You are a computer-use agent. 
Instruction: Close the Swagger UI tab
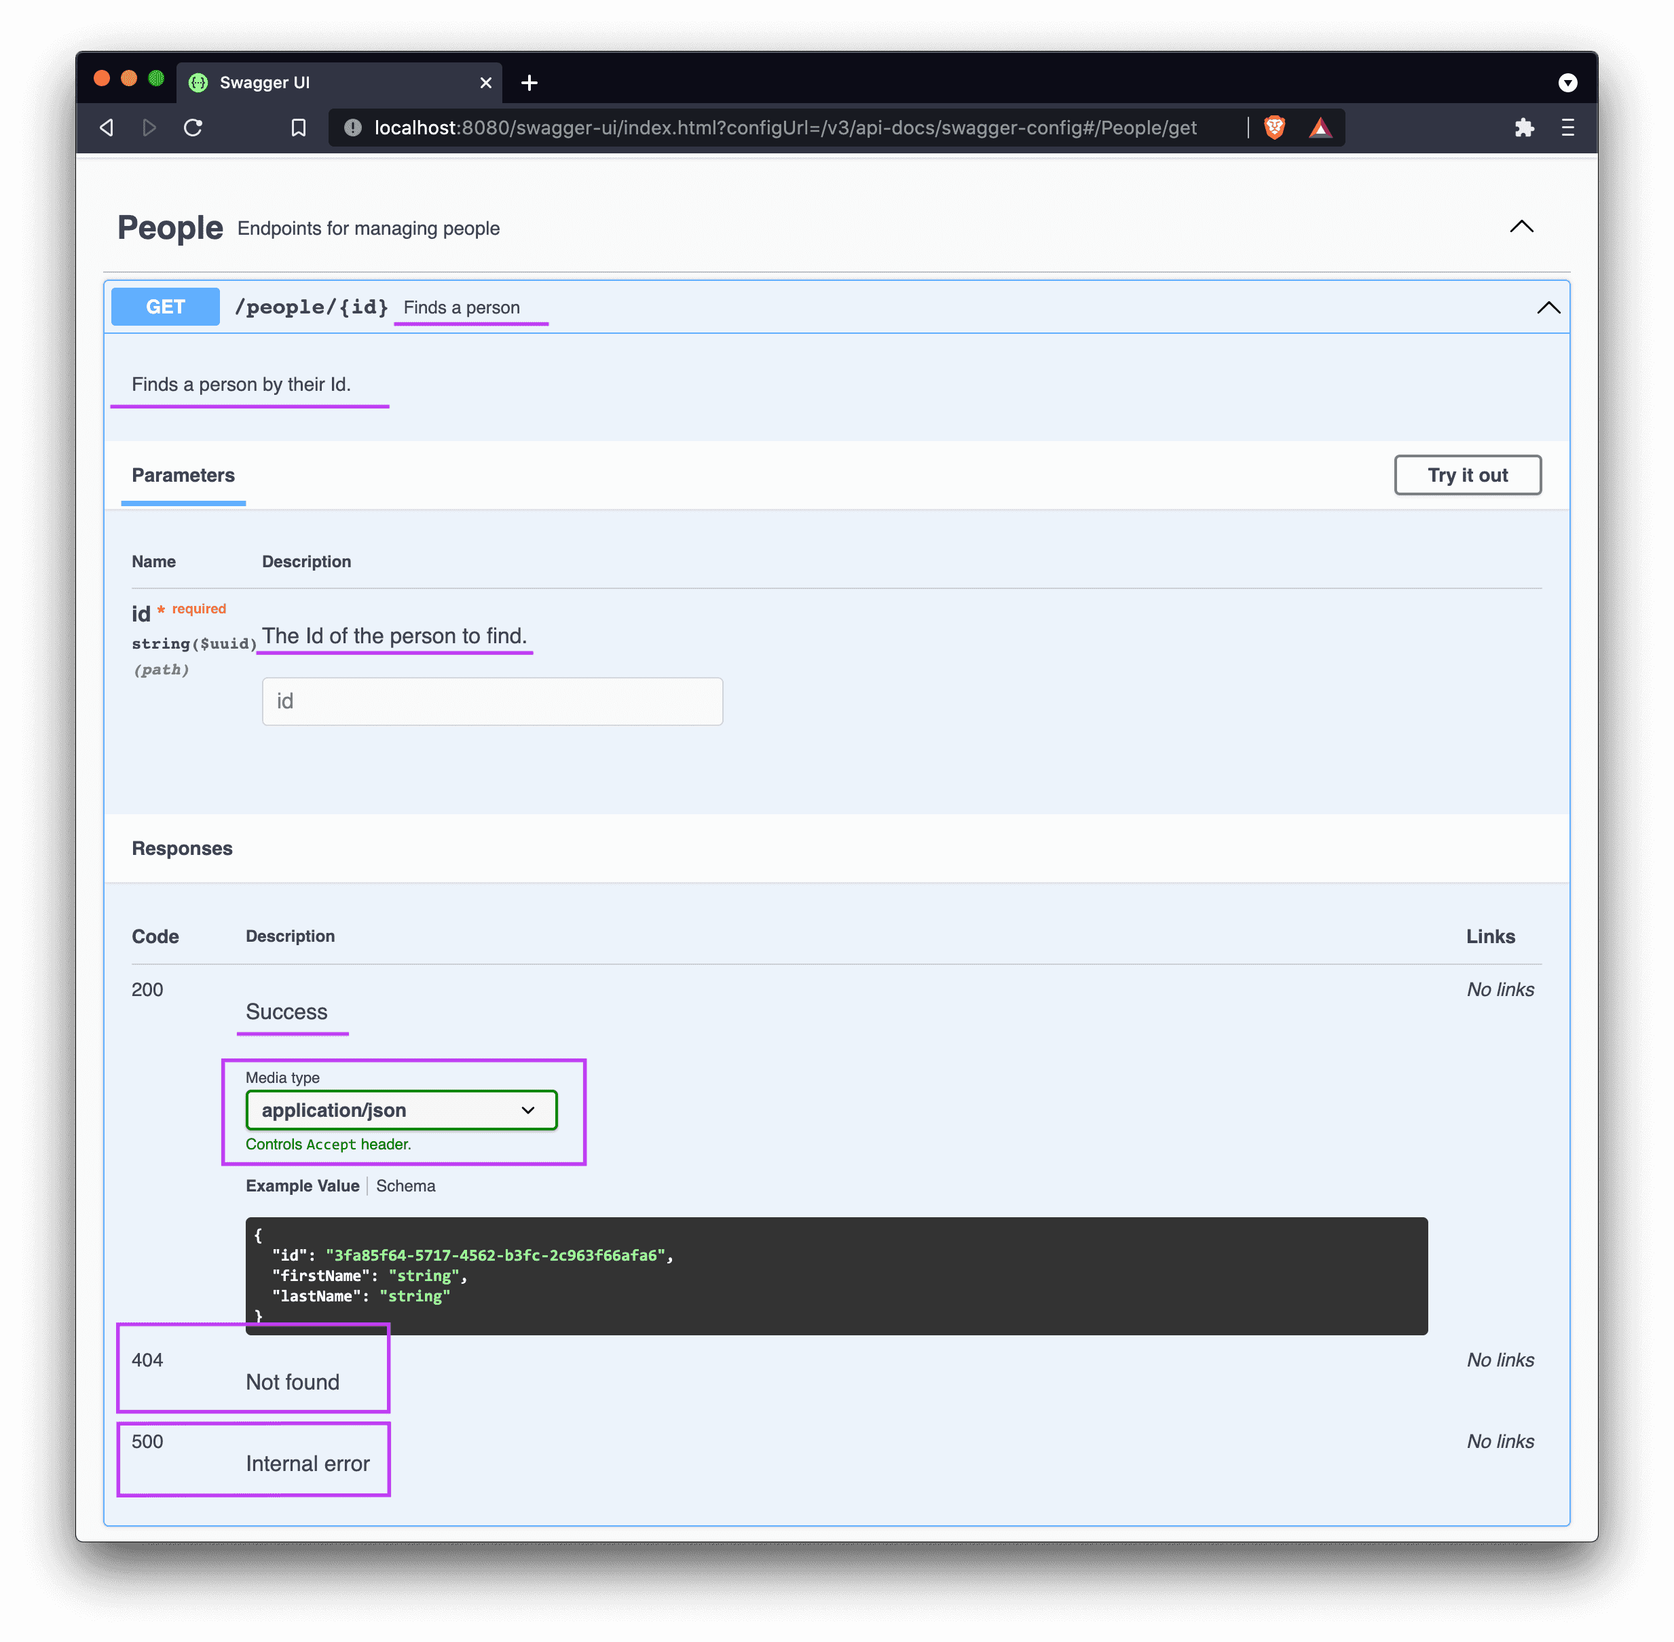click(486, 83)
